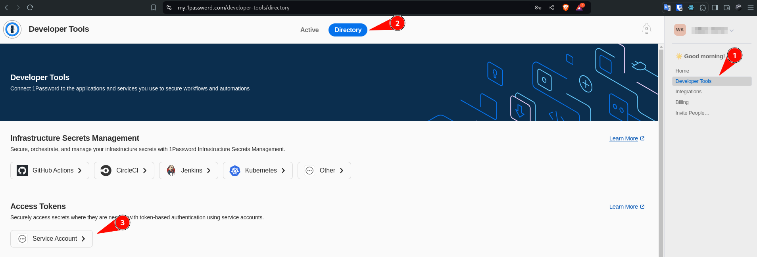Click the Good morning greeting text
The image size is (757, 257).
[x=704, y=56]
